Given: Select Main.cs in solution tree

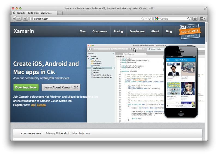Looking at the screenshot, I should pos(96,73).
